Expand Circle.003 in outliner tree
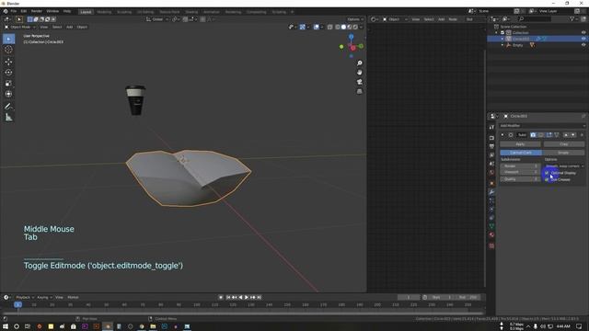The width and height of the screenshot is (589, 331). (x=502, y=39)
